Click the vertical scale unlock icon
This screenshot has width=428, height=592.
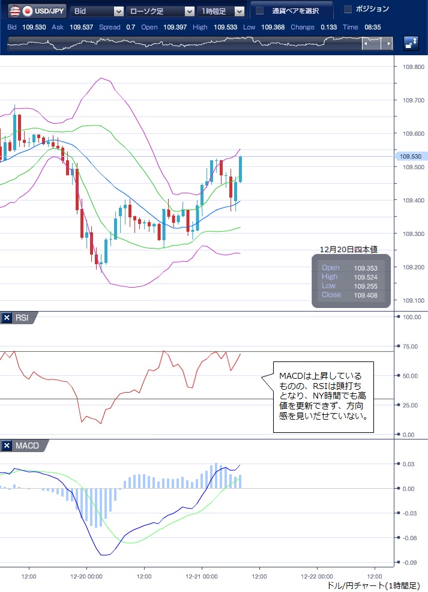click(411, 43)
